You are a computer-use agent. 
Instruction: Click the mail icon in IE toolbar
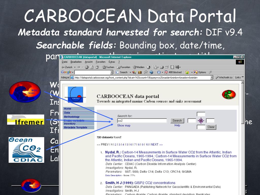156,67
